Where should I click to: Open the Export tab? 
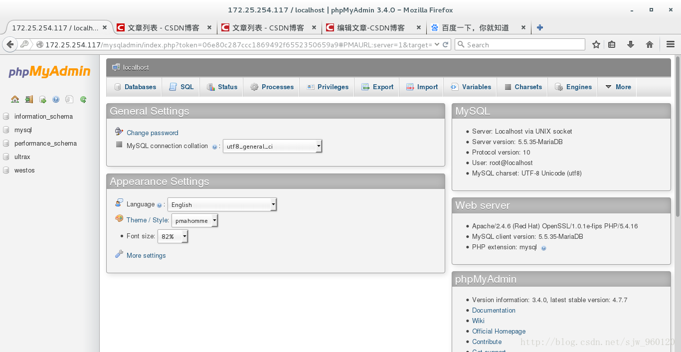pyautogui.click(x=377, y=87)
